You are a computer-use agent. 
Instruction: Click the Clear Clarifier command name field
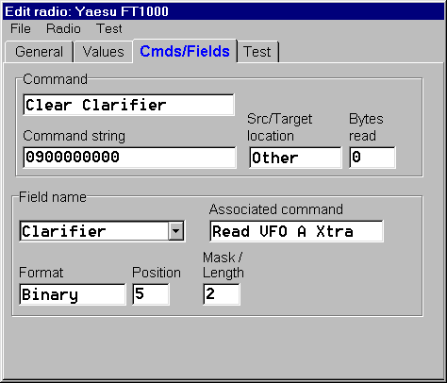coord(128,105)
